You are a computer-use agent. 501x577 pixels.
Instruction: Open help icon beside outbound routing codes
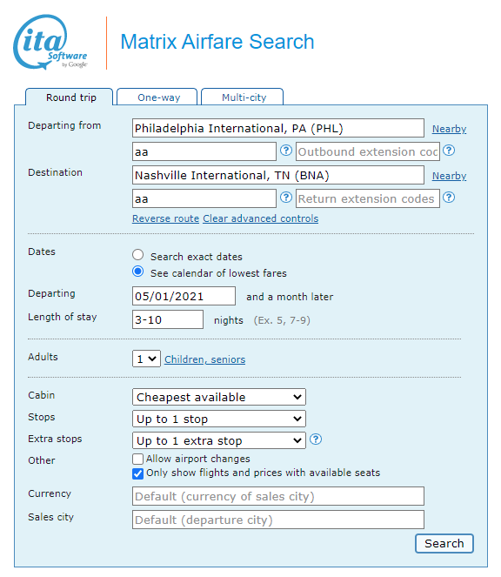286,151
